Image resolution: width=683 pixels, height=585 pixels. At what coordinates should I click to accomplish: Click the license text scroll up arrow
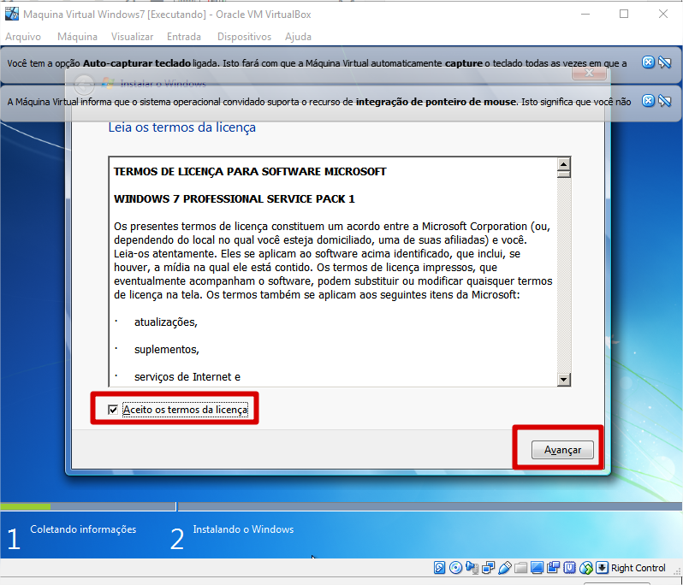[x=564, y=164]
